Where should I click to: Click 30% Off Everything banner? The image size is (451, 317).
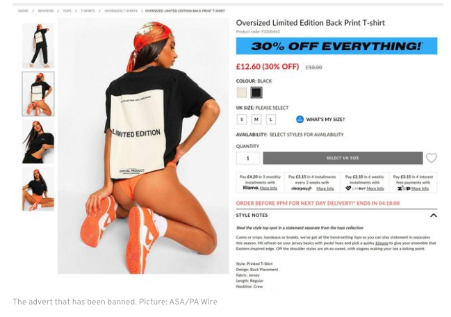(336, 46)
